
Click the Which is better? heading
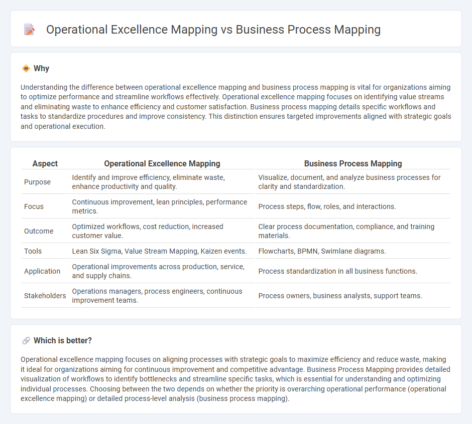[63, 340]
